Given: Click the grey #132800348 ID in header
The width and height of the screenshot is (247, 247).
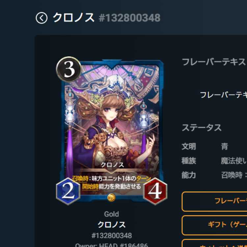Looking at the screenshot, I should point(129,18).
